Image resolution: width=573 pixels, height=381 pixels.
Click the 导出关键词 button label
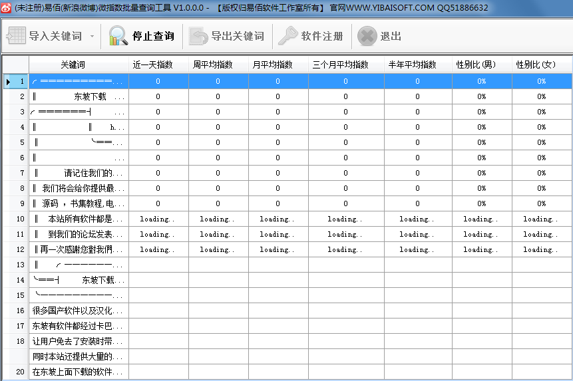(238, 36)
